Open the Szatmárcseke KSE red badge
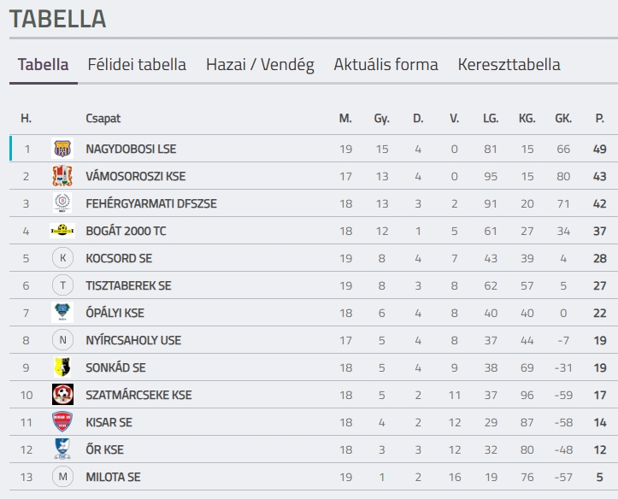This screenshot has width=618, height=499. [x=62, y=395]
